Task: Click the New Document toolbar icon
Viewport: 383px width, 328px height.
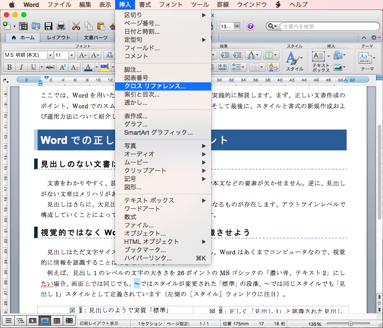Action: pos(6,26)
